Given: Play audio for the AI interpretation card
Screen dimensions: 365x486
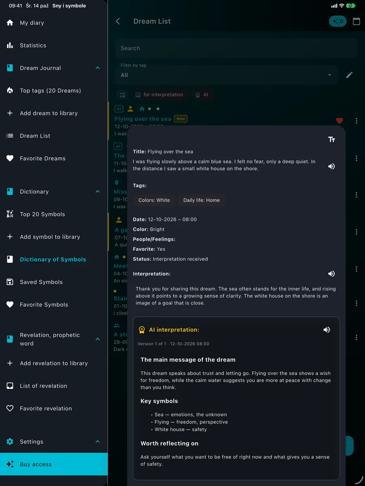Looking at the screenshot, I should pyautogui.click(x=327, y=330).
